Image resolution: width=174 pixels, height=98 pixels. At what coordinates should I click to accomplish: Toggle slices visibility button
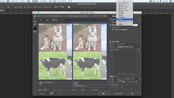click(35, 32)
